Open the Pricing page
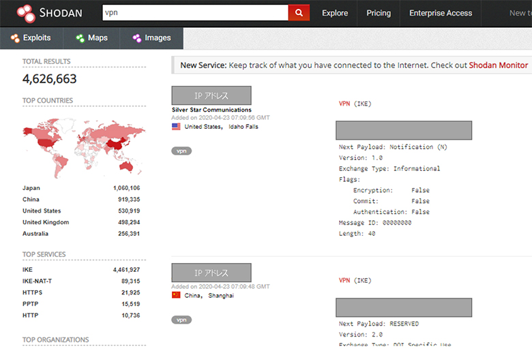 point(379,13)
